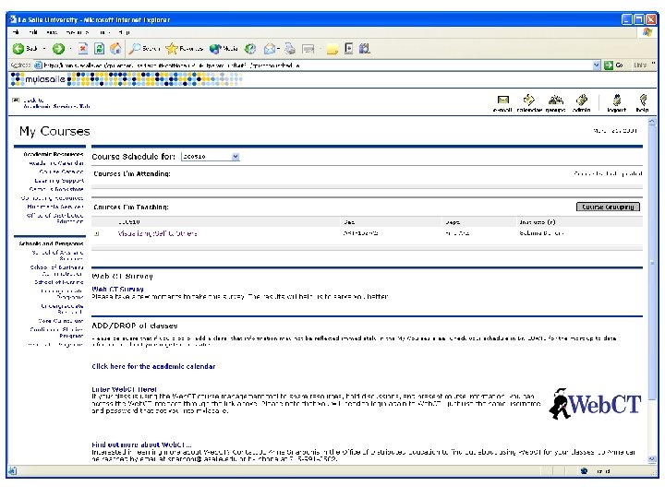
Task: Open the Web CT Survey link
Action: (117, 290)
